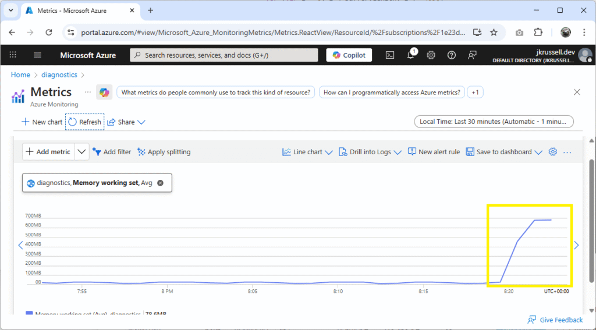The image size is (596, 330).
Task: Click the Copilot icon beside Metrics title
Action: 104,92
